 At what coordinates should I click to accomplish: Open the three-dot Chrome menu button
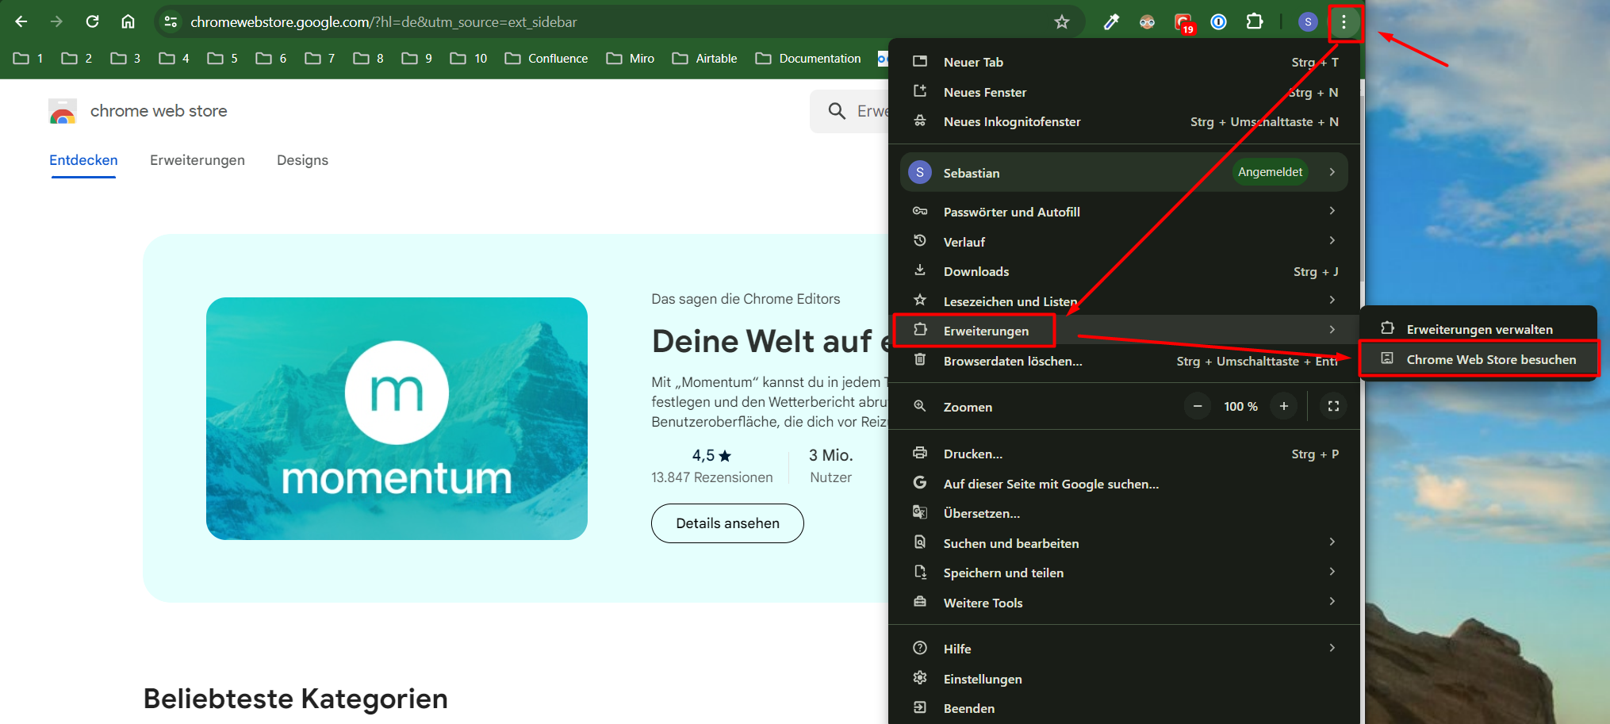(1344, 22)
